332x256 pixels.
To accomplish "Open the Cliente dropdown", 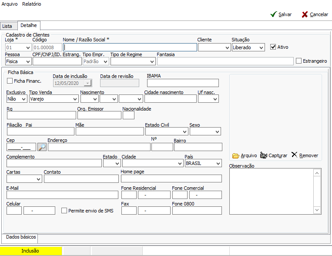I will point(228,47).
